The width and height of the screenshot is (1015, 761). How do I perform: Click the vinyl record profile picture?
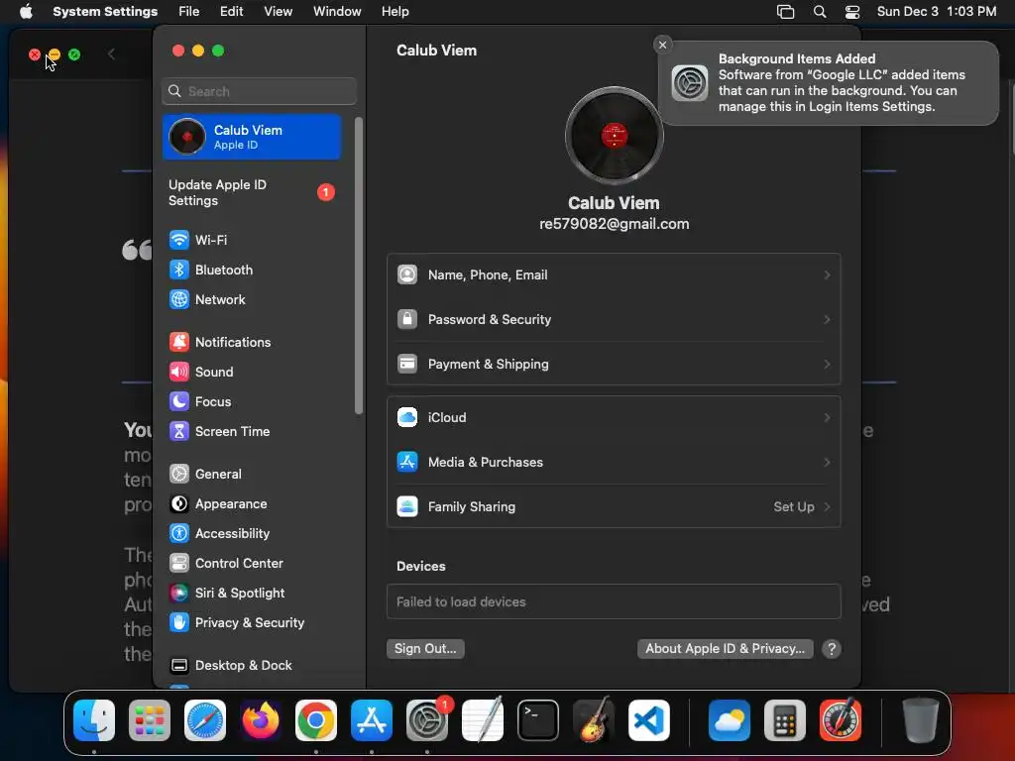[614, 136]
